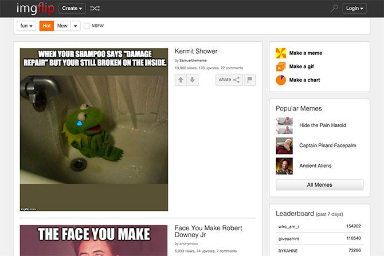The image size is (384, 256).
Task: Open the Login dropdown
Action: [x=354, y=9]
